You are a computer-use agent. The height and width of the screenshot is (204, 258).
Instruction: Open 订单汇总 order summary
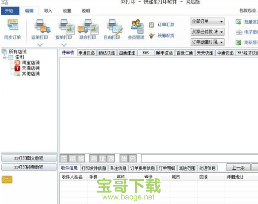161,25
